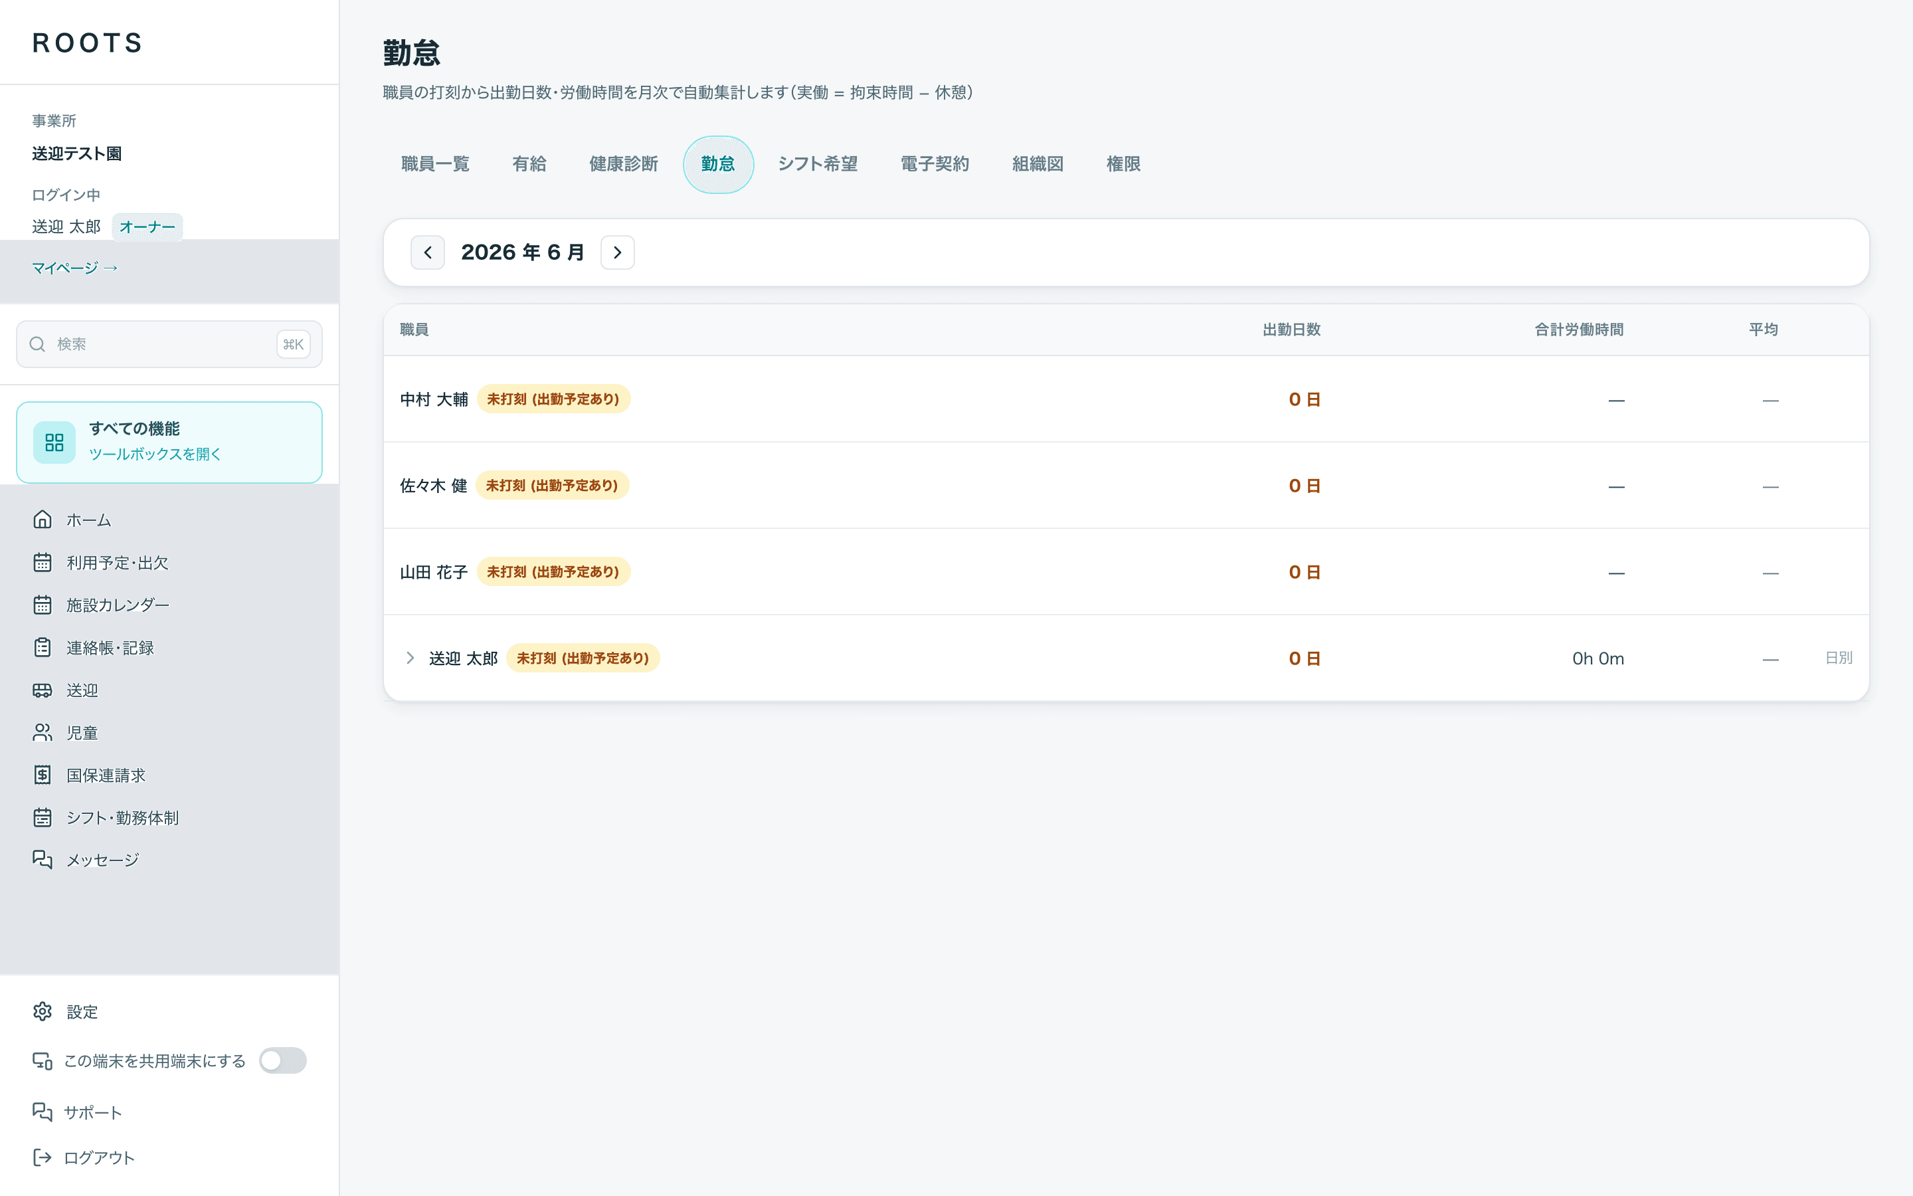Screen dimensions: 1913x1196
Task: Select the 山田 花子 staff name
Action: pos(434,572)
